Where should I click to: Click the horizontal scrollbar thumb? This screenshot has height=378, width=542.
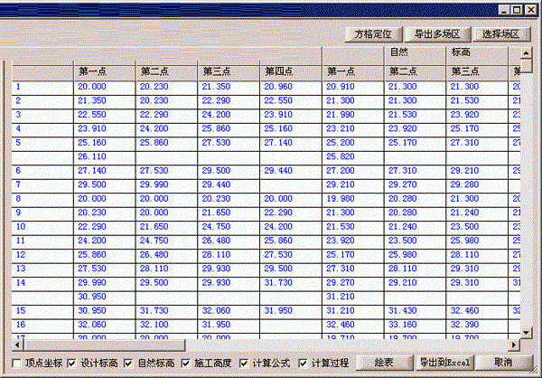105,345
